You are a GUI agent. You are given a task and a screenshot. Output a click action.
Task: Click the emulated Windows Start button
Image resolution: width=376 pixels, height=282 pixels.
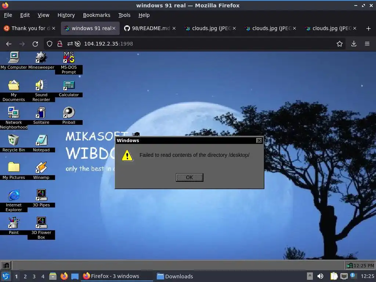[x=6, y=265]
